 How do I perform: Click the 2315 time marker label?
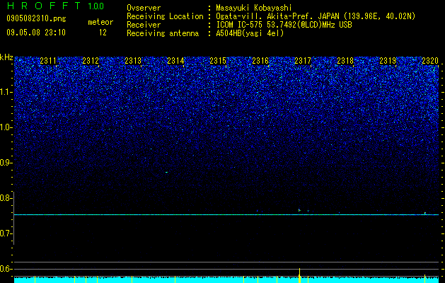point(218,61)
